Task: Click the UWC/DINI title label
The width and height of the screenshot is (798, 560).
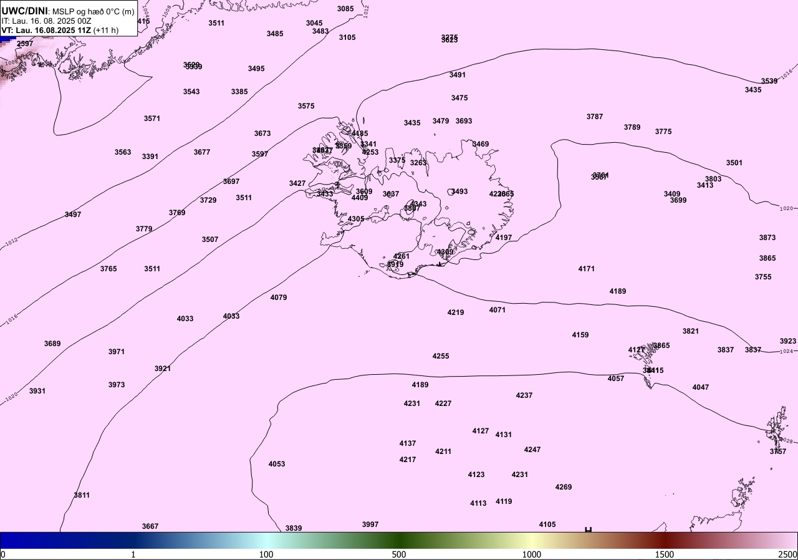Action: (25, 11)
